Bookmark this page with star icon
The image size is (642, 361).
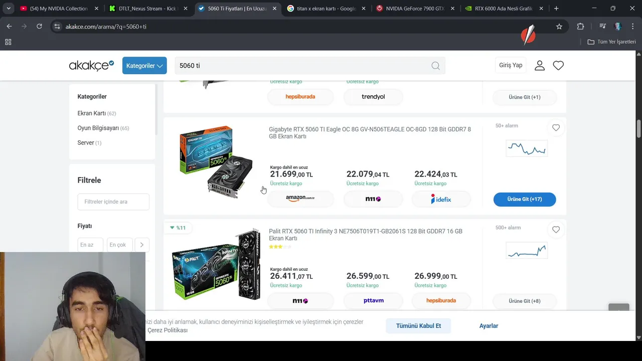pyautogui.click(x=559, y=26)
